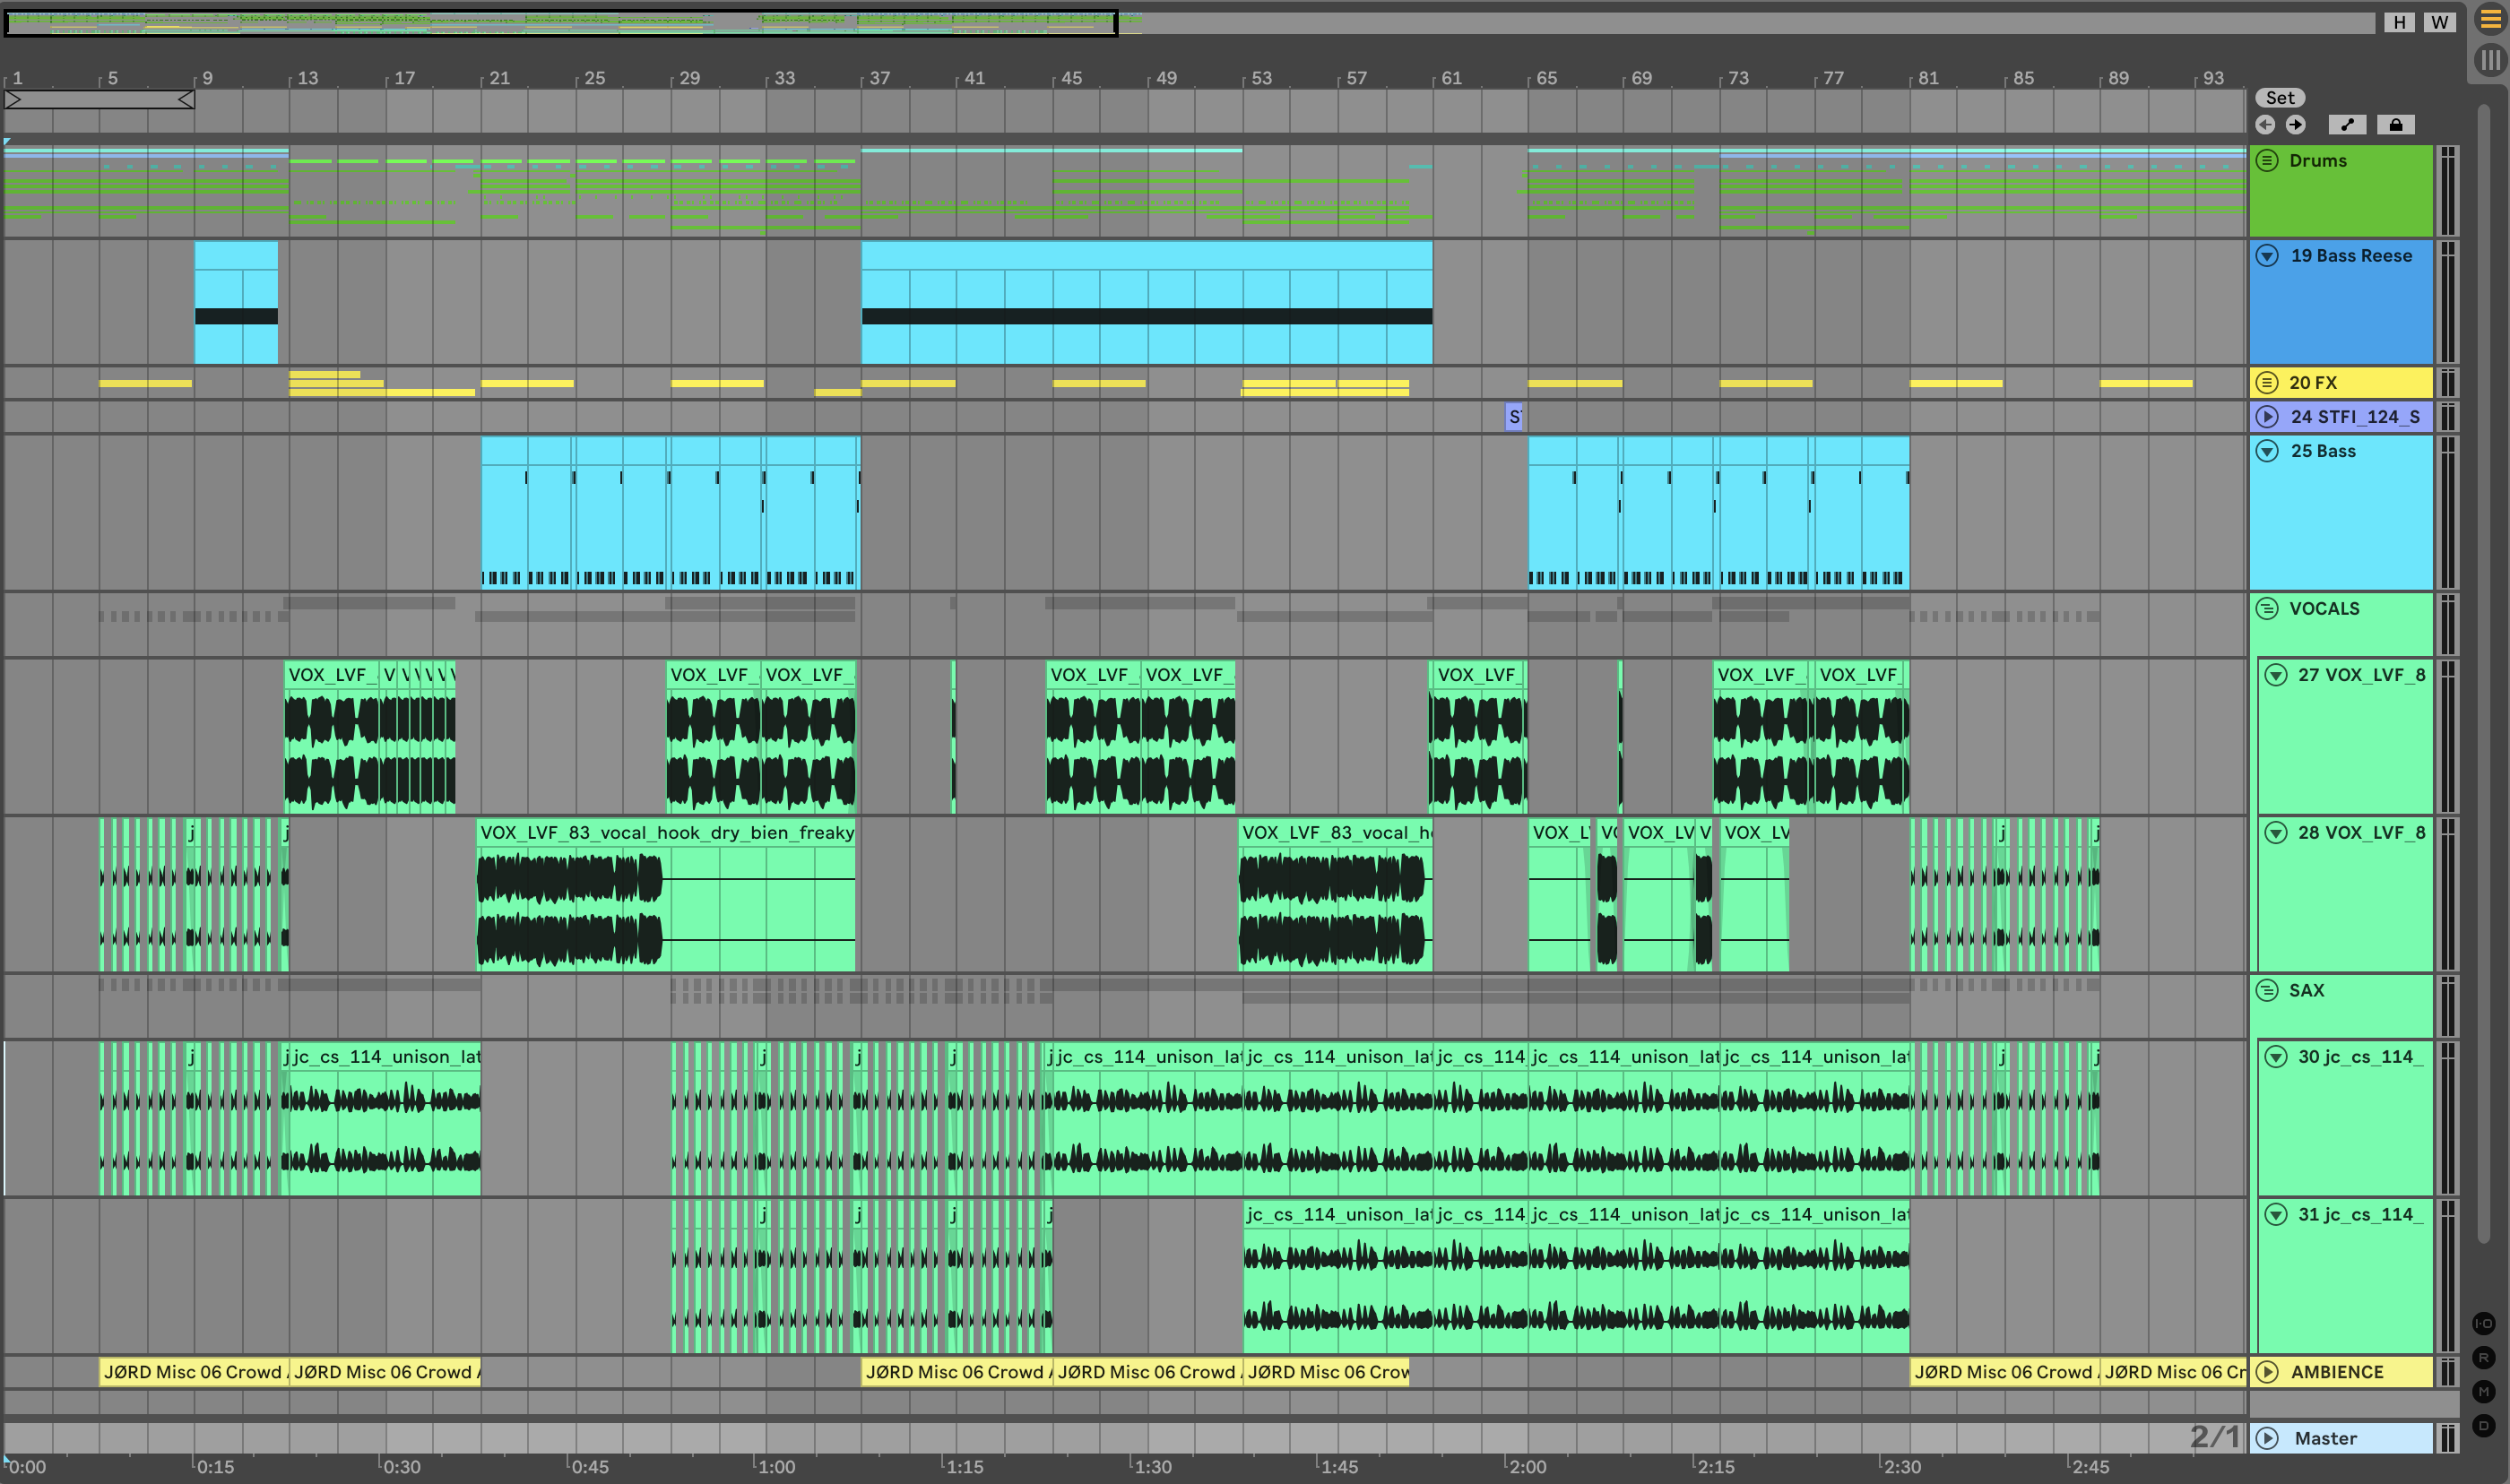
Task: Click the Set locator button
Action: pos(2280,97)
